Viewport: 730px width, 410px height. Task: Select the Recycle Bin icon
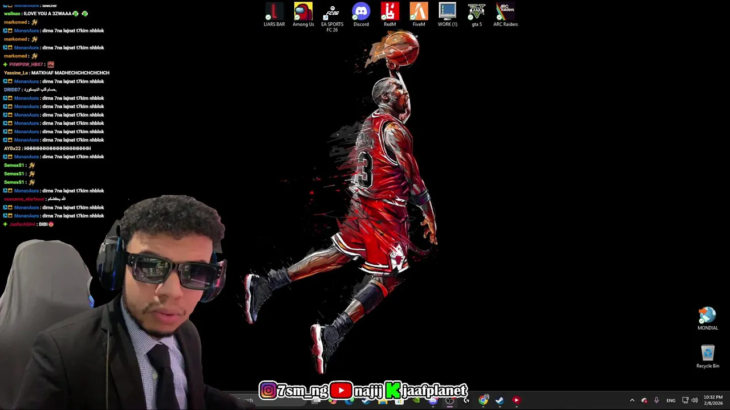click(x=708, y=356)
